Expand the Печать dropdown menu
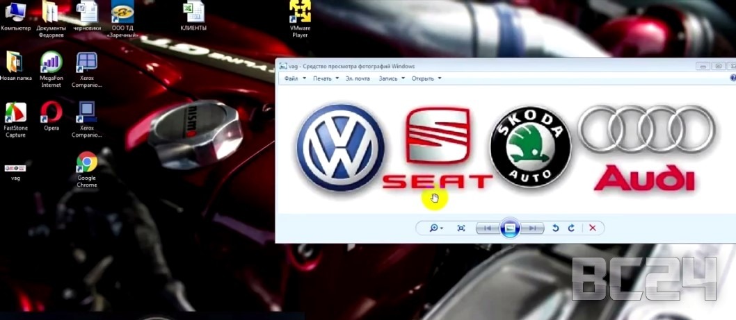The height and width of the screenshot is (320, 736). point(325,78)
